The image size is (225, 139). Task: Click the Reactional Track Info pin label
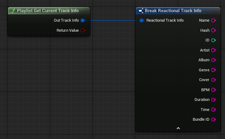coord(165,20)
